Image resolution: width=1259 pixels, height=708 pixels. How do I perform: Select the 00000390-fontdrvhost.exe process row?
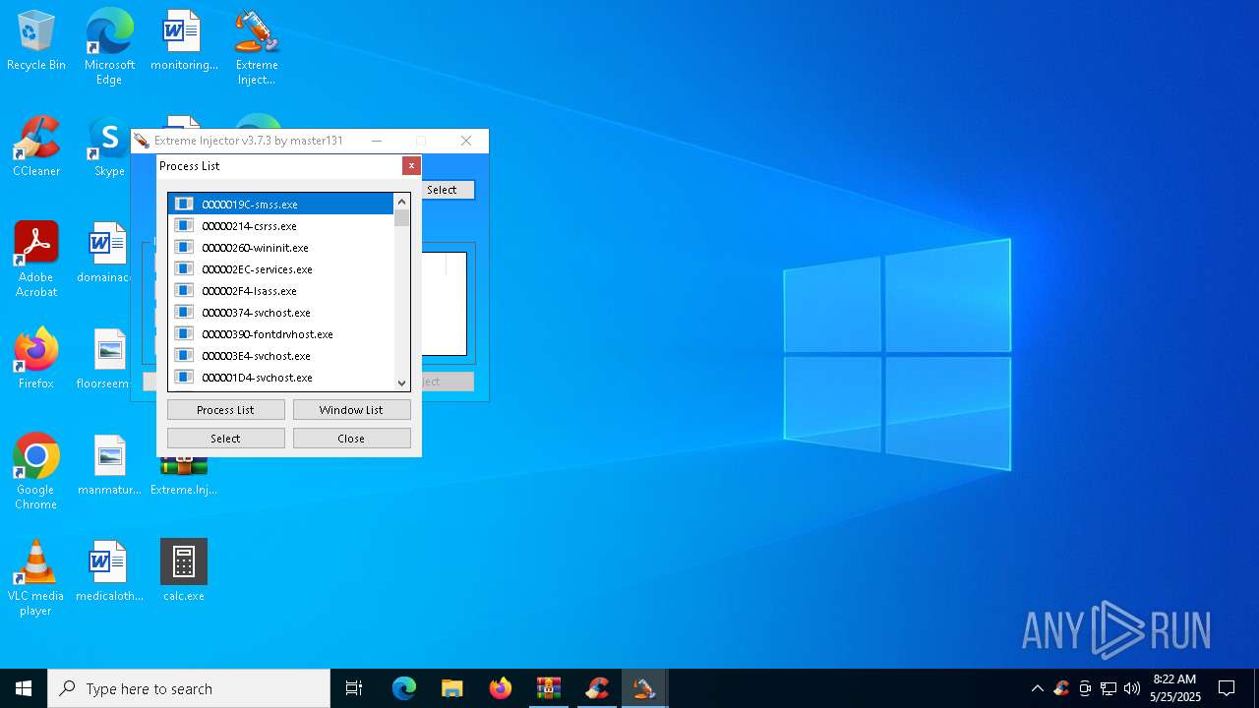[281, 334]
